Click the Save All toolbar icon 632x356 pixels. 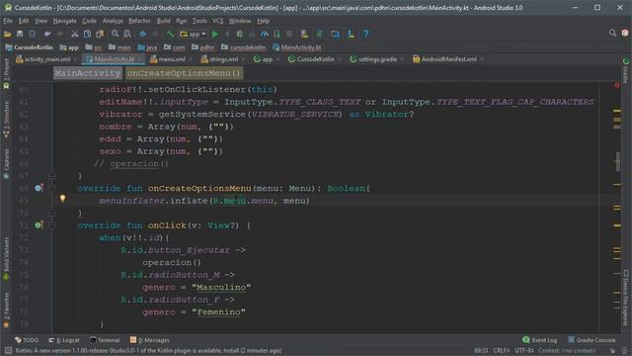point(20,34)
